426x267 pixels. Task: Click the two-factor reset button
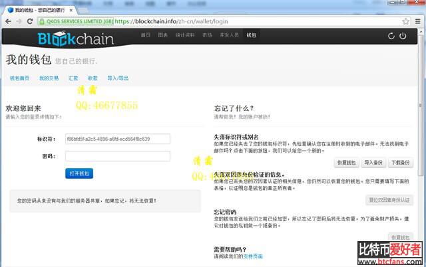click(389, 200)
